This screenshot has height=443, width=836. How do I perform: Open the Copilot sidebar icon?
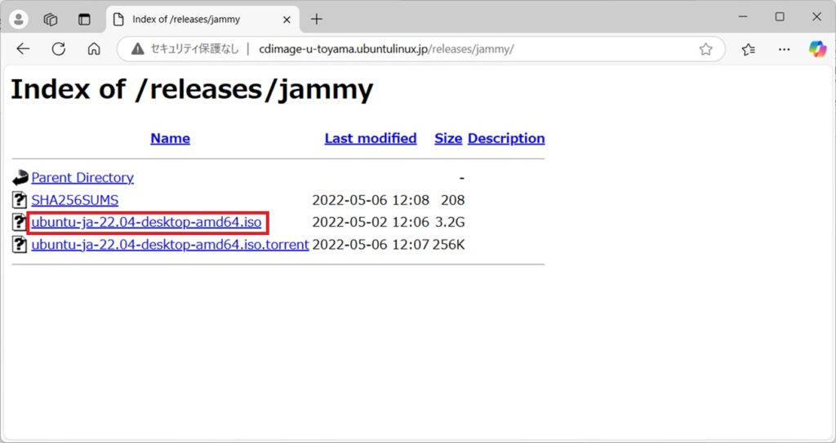[x=817, y=49]
